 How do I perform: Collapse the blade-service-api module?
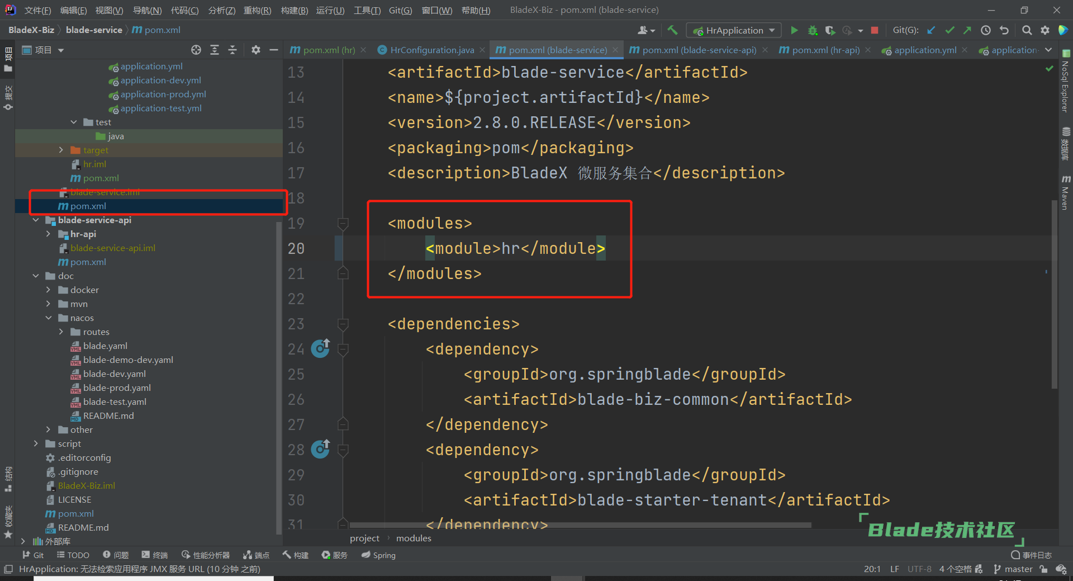[x=36, y=220]
